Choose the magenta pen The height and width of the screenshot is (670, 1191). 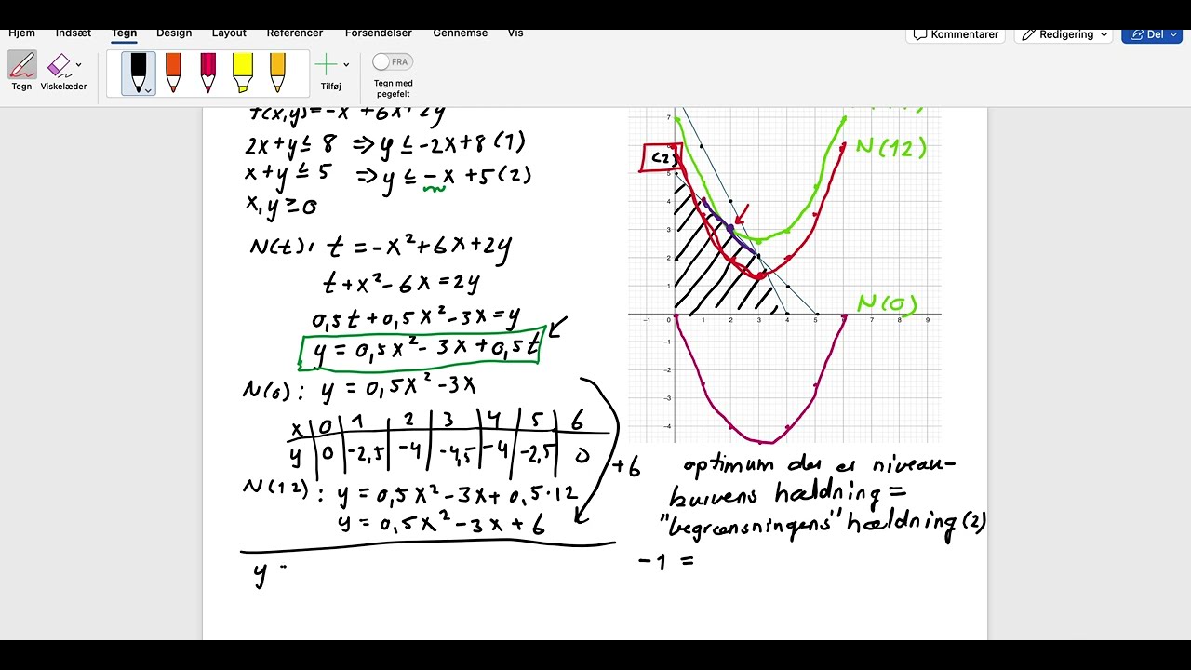[x=208, y=74]
